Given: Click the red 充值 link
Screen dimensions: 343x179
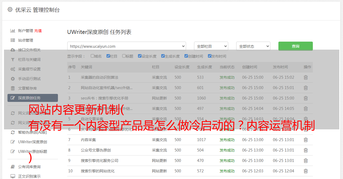Looking at the screenshot, I should (38, 31).
